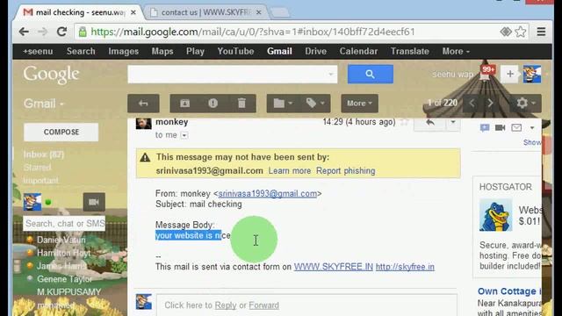Open Images in Google bar

pos(124,51)
